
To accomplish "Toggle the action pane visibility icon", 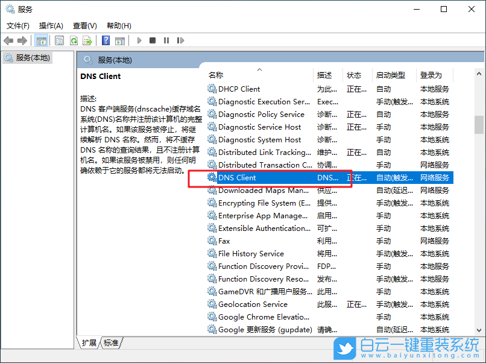I will pos(121,40).
